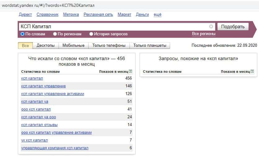Click 'Последнее обновление: 22.09.2020' text
Image resolution: width=259 pixels, height=157 pixels.
[224, 46]
